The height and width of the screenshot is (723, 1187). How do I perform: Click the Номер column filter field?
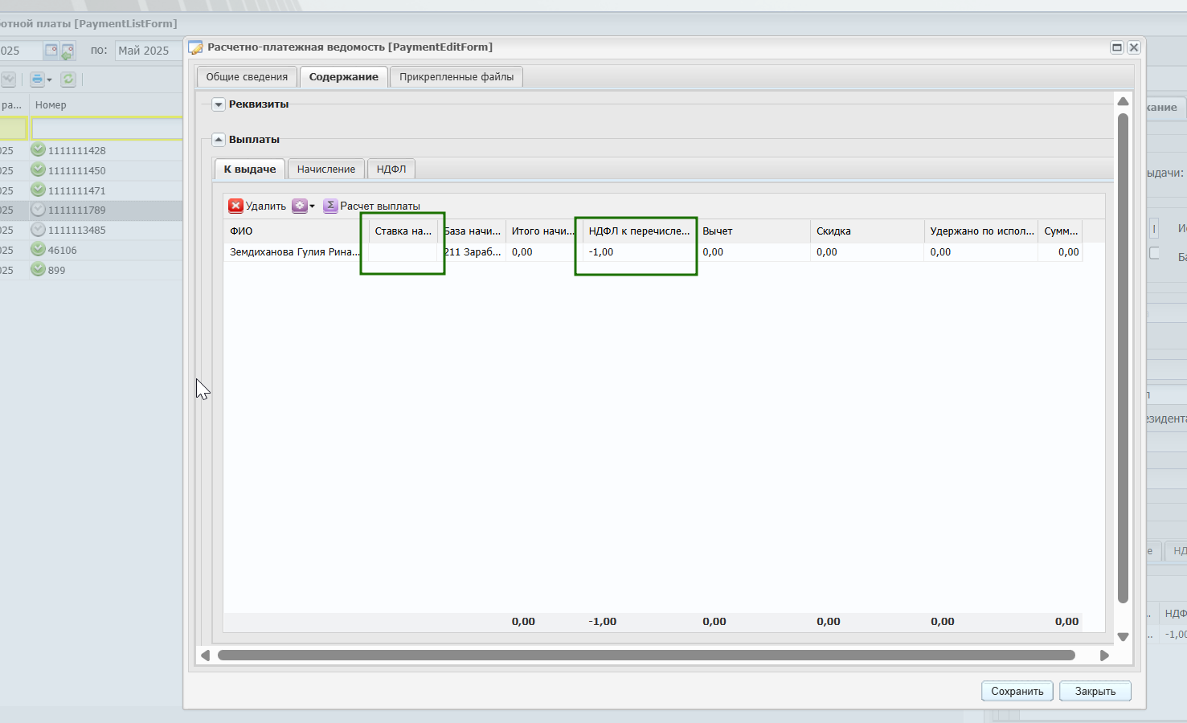pyautogui.click(x=107, y=129)
